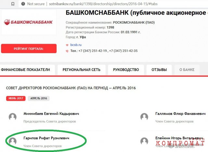Open the bcsb.ru website link
Screen dimensions: 208x152
[x=76, y=45]
